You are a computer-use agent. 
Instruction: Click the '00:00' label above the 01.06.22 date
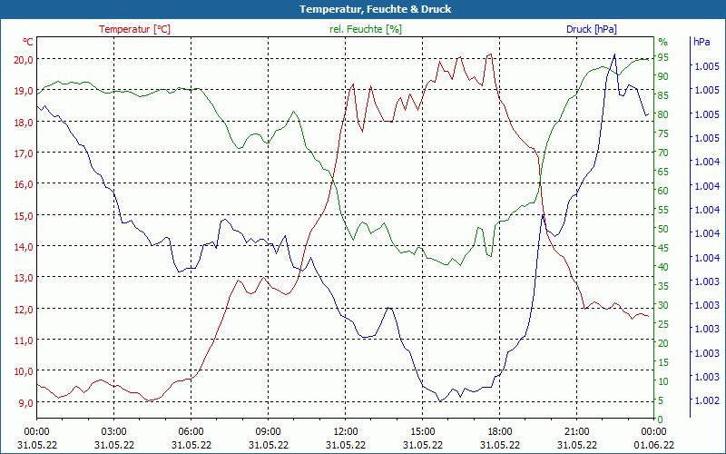click(x=654, y=432)
